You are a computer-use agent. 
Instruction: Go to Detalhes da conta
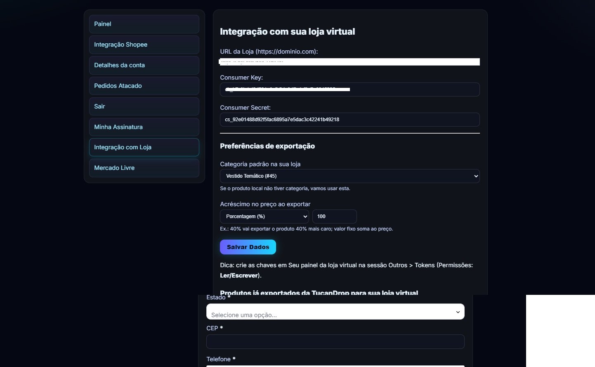144,65
